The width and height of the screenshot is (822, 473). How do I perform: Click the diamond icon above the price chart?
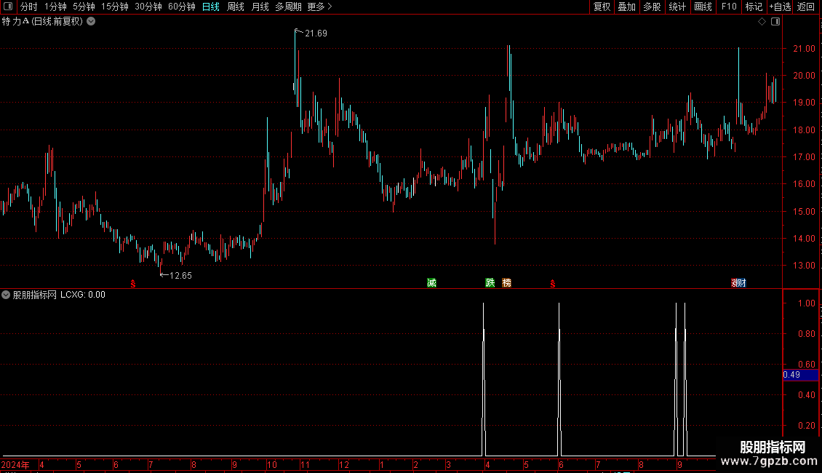tap(762, 22)
